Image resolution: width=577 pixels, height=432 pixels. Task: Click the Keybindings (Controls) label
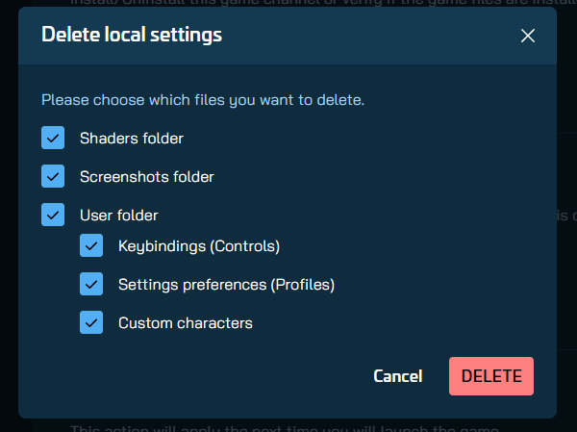[x=199, y=246]
